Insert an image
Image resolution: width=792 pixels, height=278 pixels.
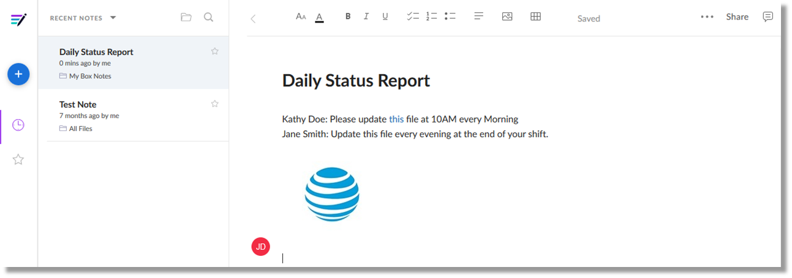pyautogui.click(x=507, y=17)
